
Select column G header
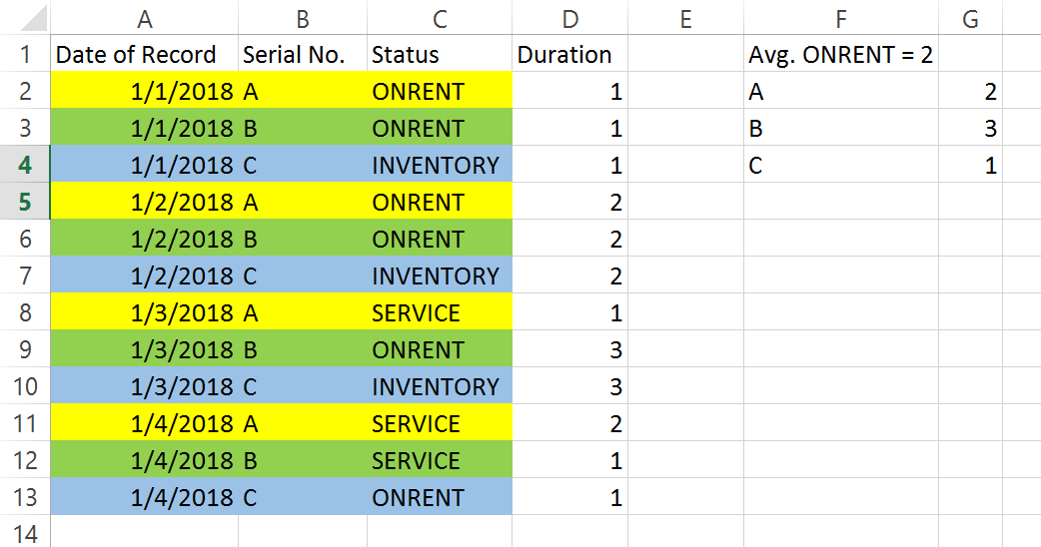[x=970, y=18]
